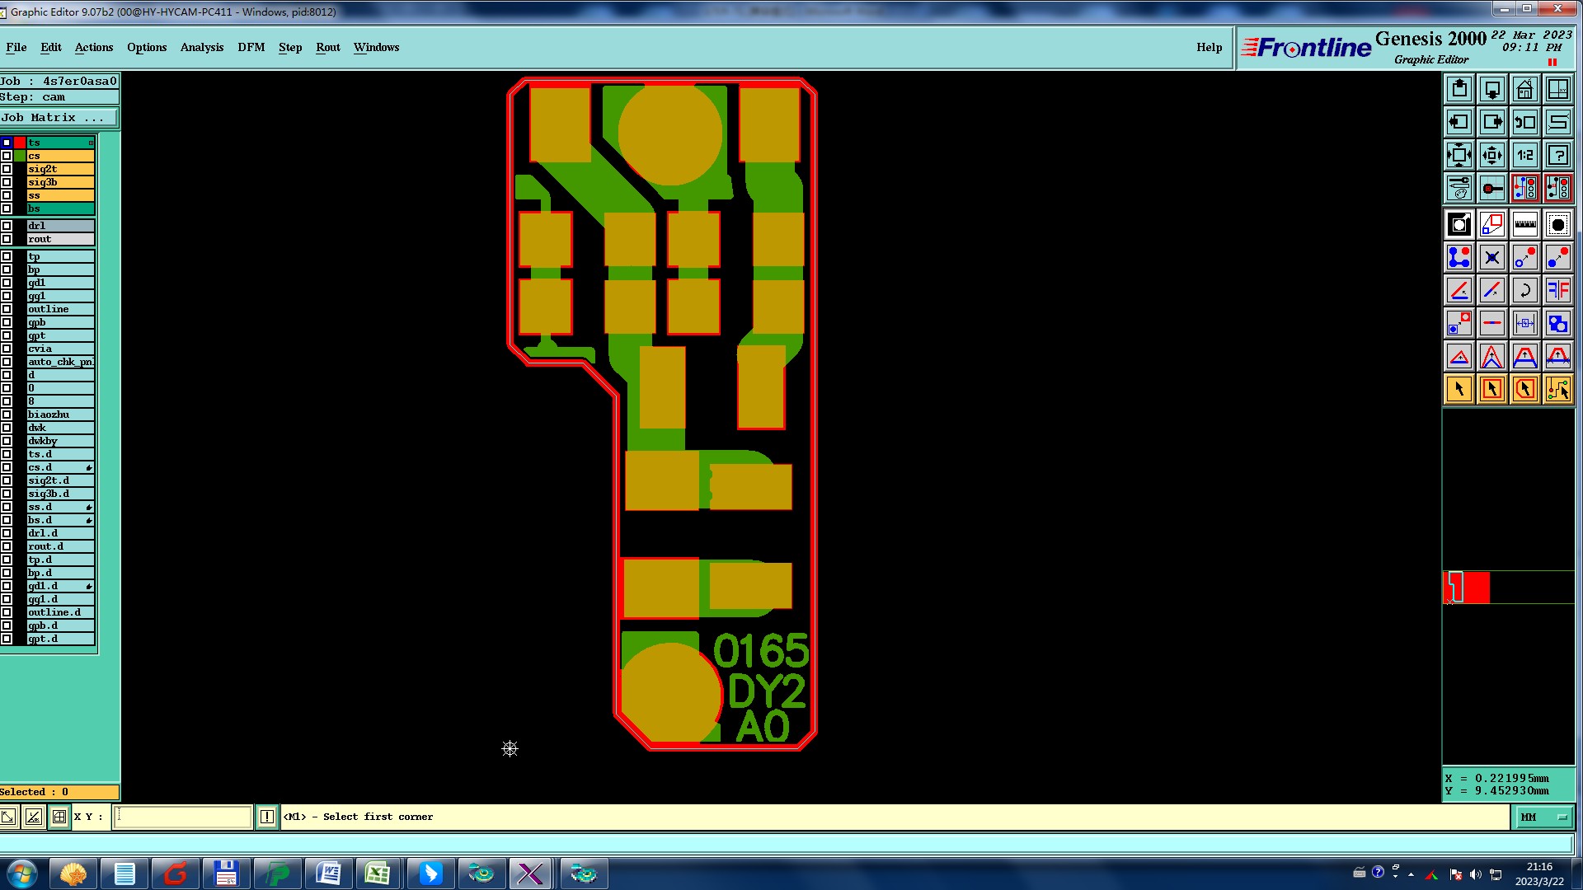Screen dimensions: 1583x890
Task: Select the yellow arrow pointer tool
Action: tap(1459, 389)
